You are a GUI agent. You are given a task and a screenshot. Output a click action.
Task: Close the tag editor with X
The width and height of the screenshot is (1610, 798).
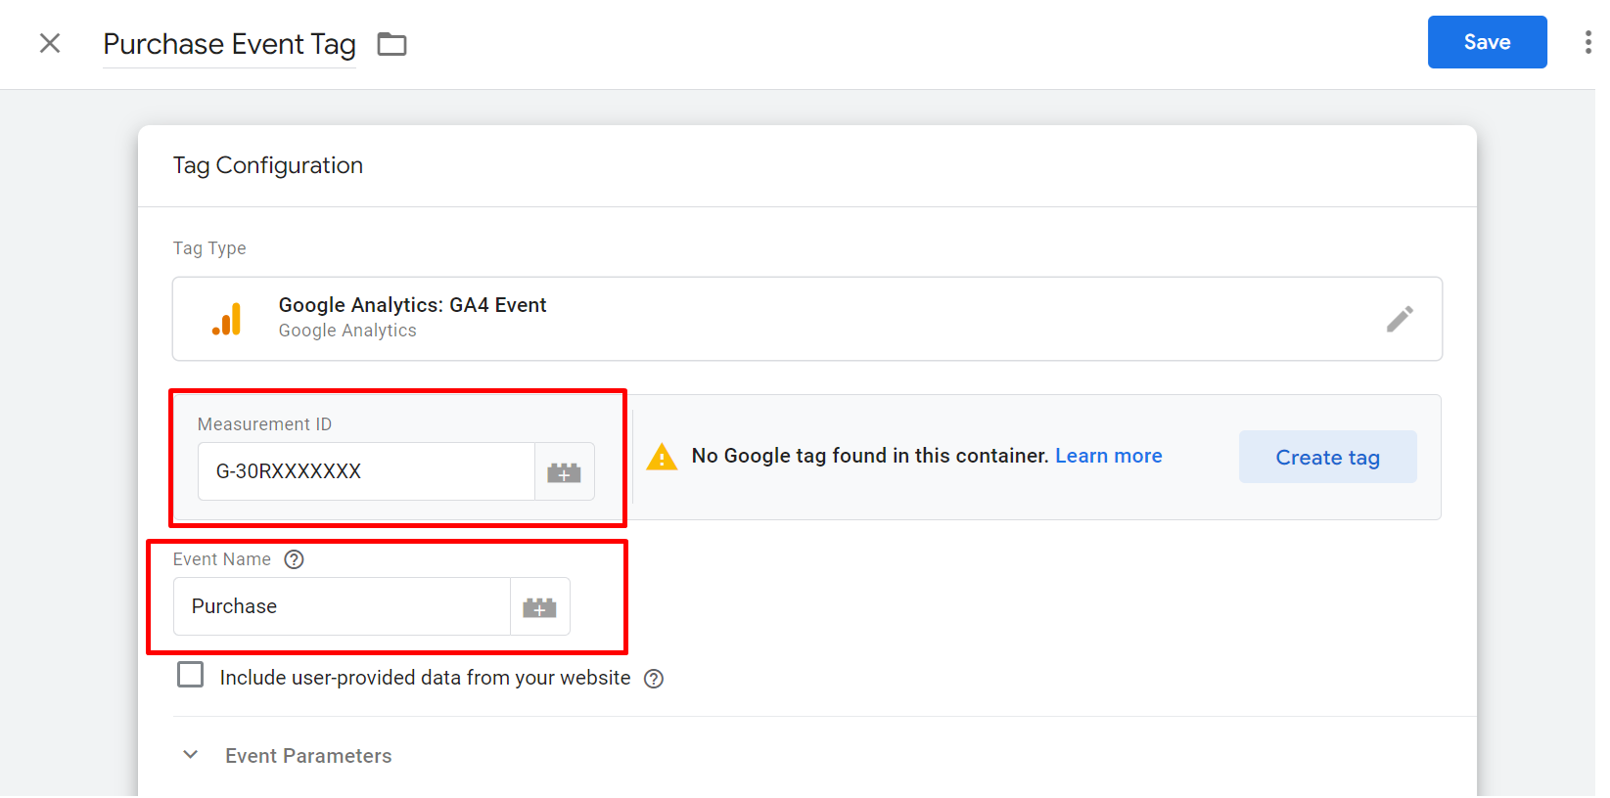click(50, 43)
